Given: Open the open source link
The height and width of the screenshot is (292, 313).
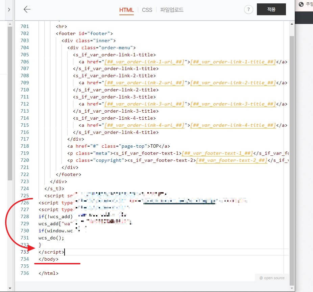Looking at the screenshot, I should pyautogui.click(x=272, y=278).
